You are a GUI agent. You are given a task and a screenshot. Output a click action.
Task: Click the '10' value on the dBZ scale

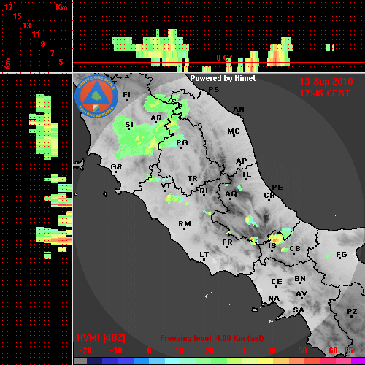click(180, 350)
